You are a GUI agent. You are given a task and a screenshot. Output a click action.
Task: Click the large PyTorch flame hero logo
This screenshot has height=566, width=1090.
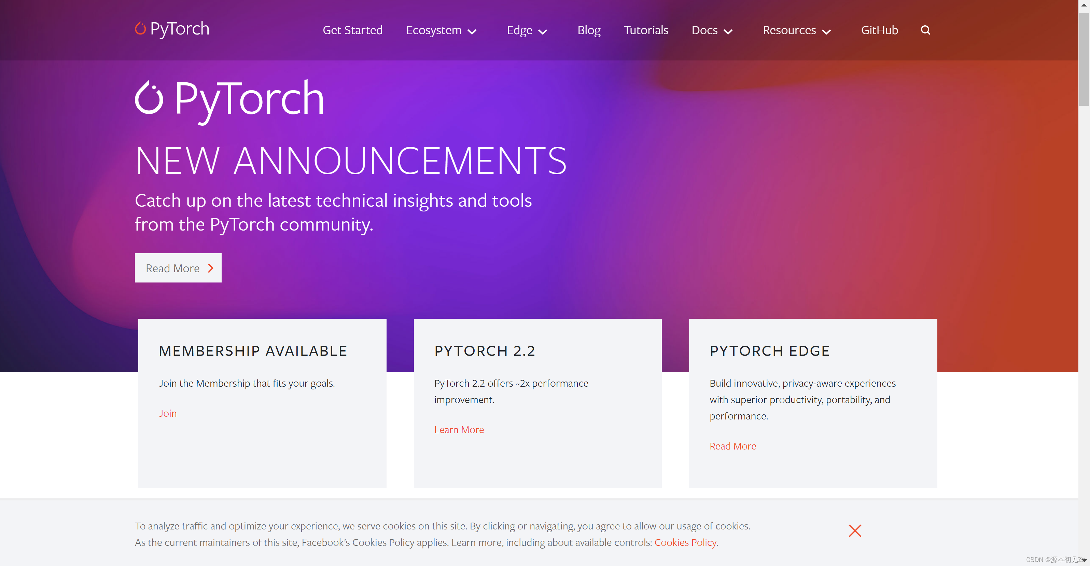pos(149,98)
